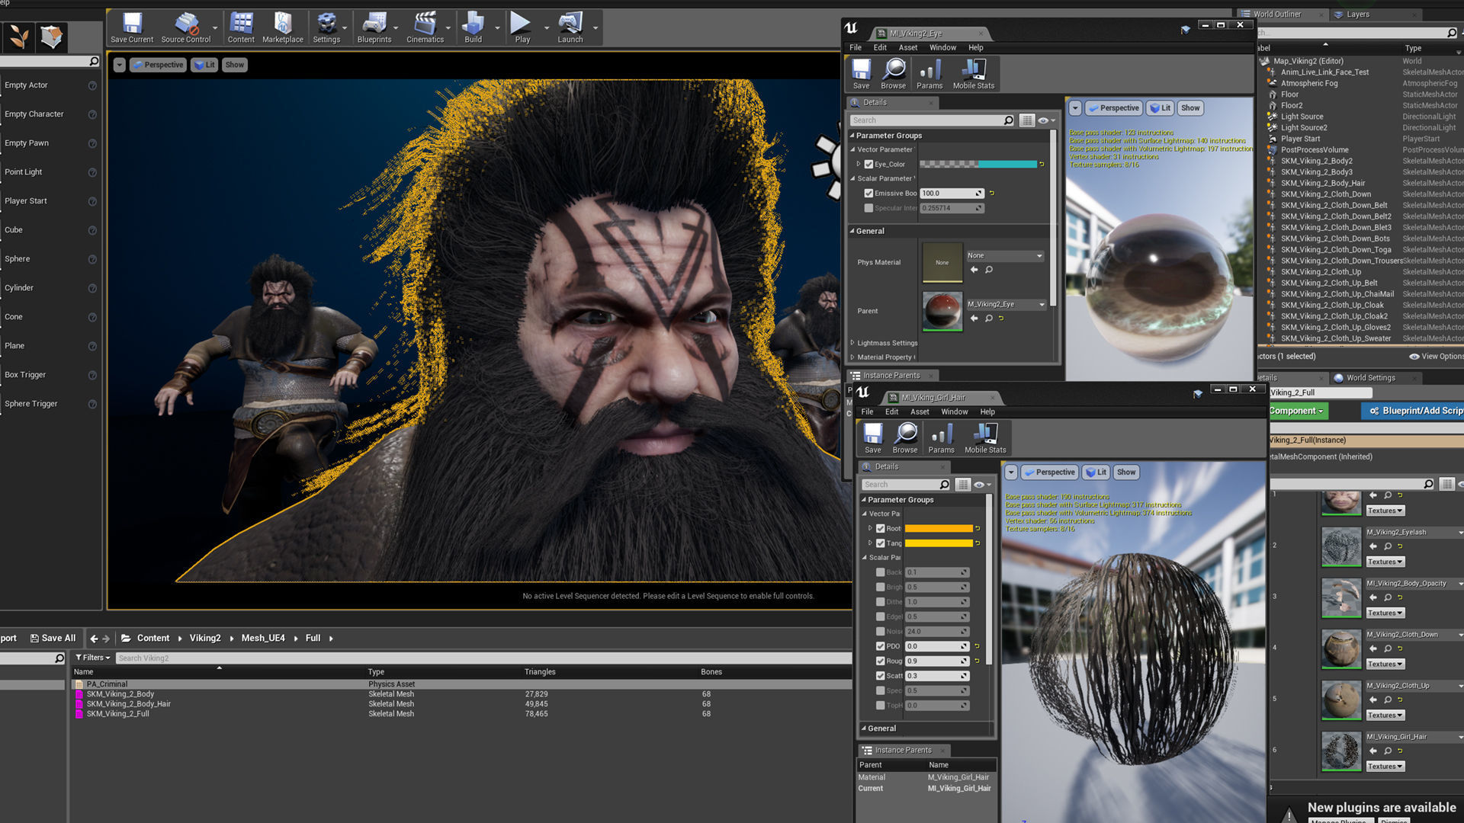Expand Lightmass Settings section
Screen dimensions: 1464x823
point(852,343)
